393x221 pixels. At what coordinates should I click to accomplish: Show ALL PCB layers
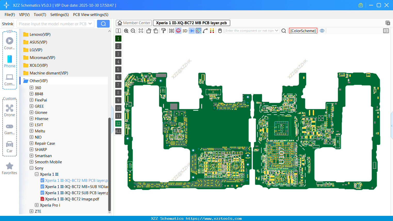(118, 131)
